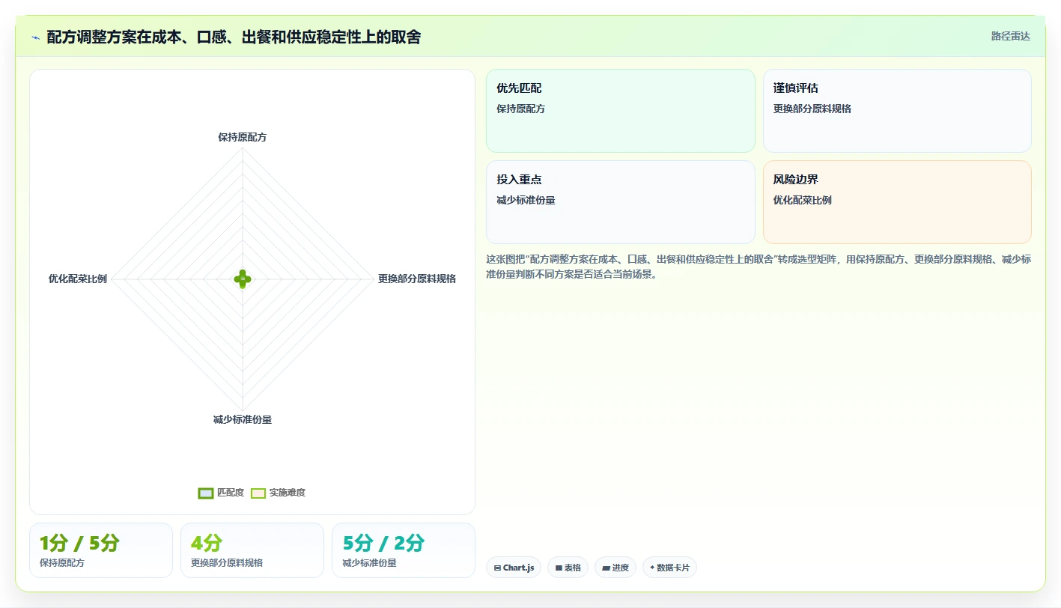The image size is (1061, 608).
Task: Toggle the 匹配度 legend item
Action: [x=221, y=493]
